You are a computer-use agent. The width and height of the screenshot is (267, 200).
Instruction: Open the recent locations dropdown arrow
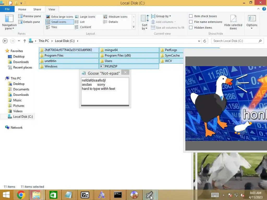pos(19,41)
